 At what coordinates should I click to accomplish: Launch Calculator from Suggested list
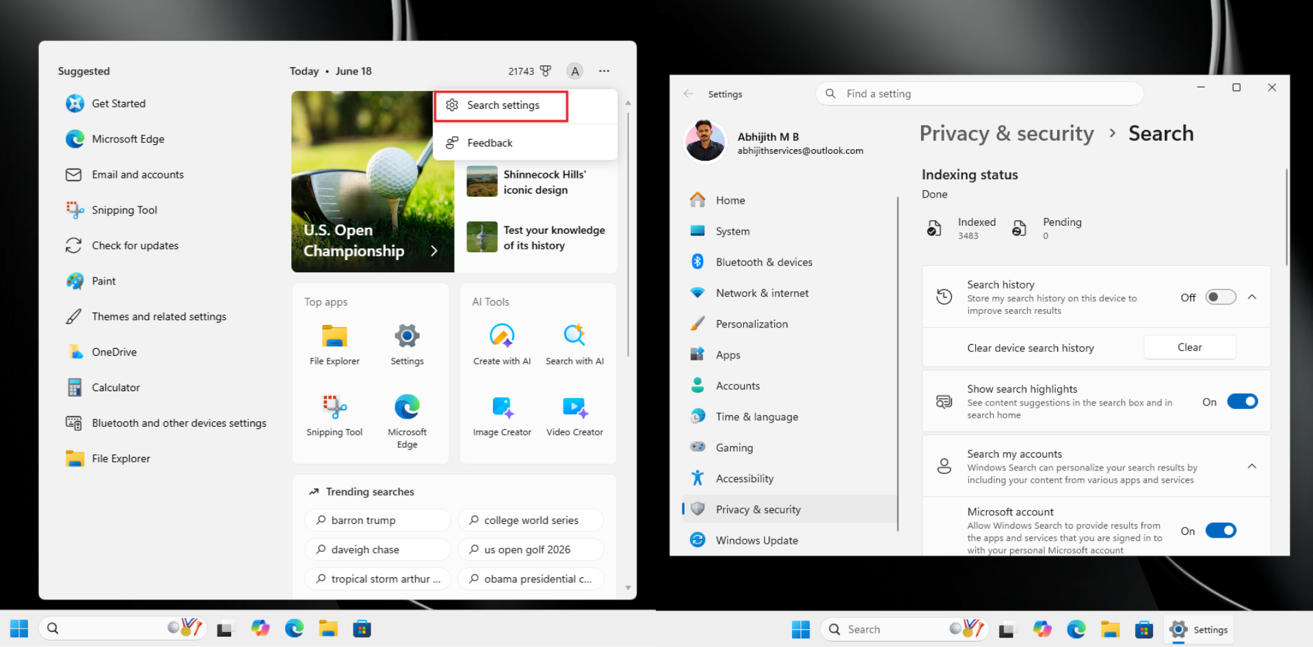coord(103,388)
